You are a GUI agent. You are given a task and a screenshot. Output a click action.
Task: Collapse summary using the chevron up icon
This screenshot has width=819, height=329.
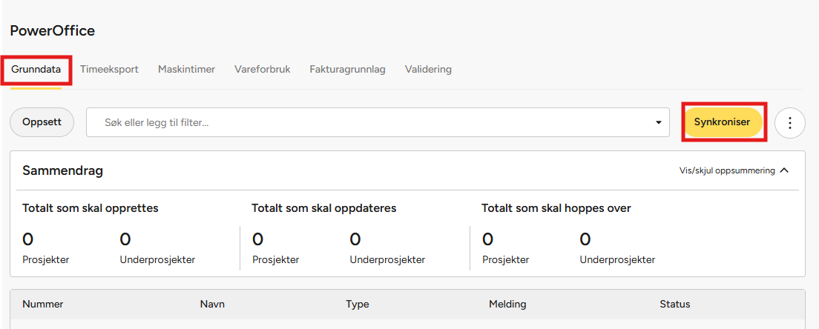785,170
